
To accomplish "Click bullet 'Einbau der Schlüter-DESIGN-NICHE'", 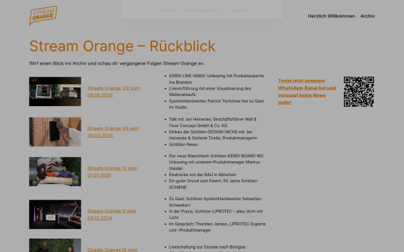I will (213, 135).
